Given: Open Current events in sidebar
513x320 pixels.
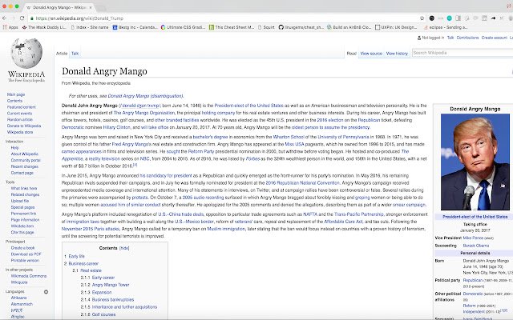Looking at the screenshot, I should pos(19,114).
